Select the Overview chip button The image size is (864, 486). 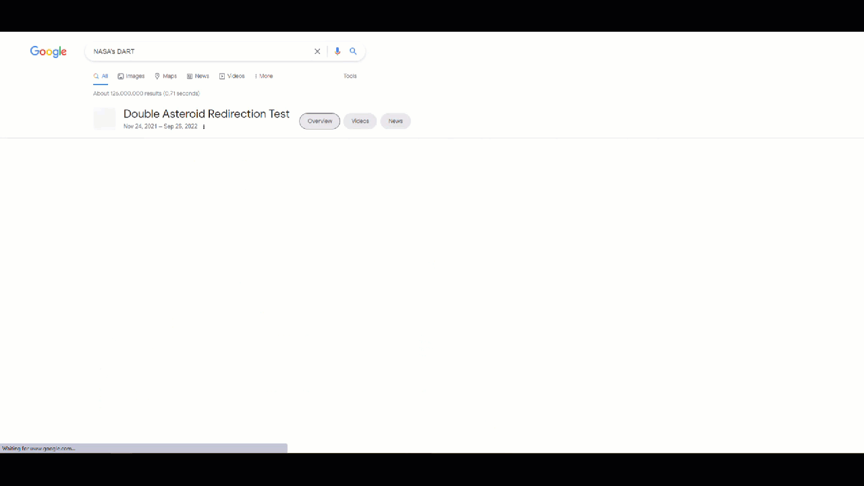[x=319, y=122]
